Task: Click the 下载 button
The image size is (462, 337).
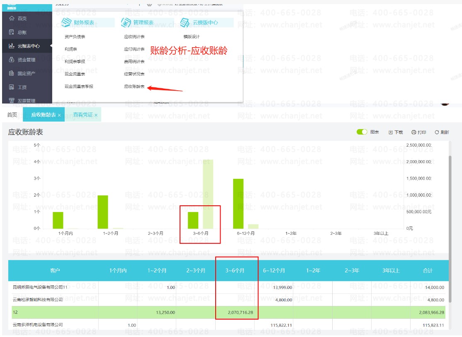Action: (x=396, y=132)
